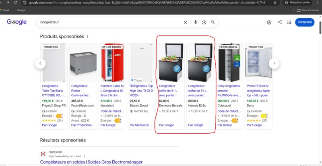Open the three-dot menu beside Darty URL
The width and height of the screenshot is (322, 166).
[84, 156]
